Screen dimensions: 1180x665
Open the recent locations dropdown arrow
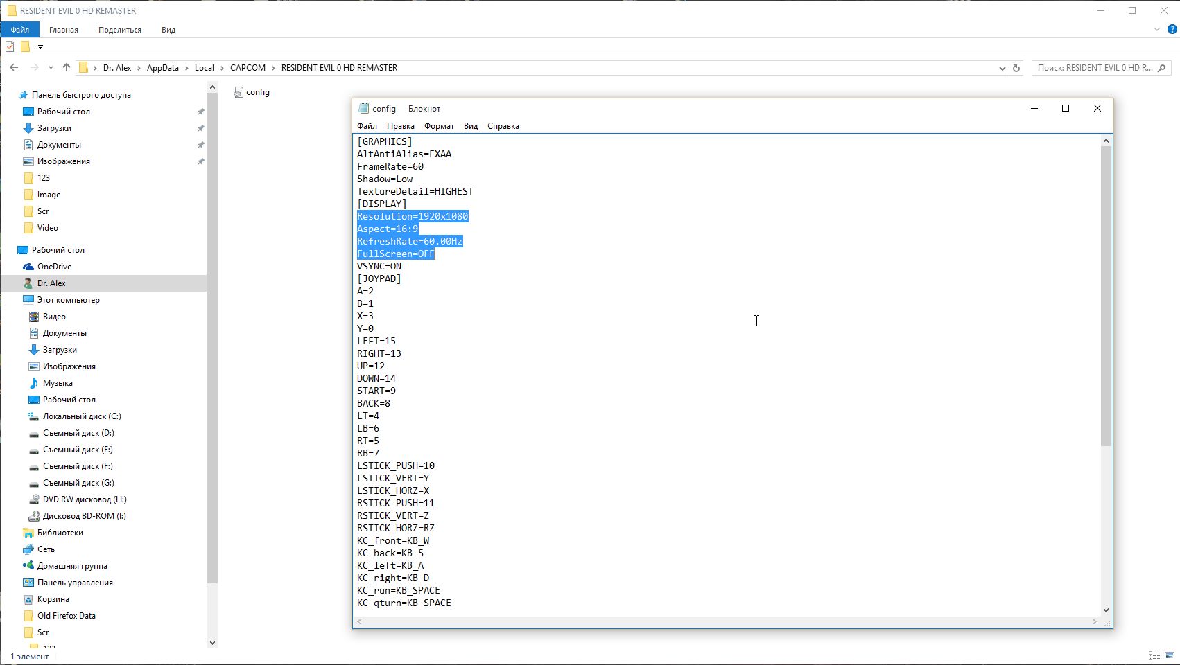[51, 68]
